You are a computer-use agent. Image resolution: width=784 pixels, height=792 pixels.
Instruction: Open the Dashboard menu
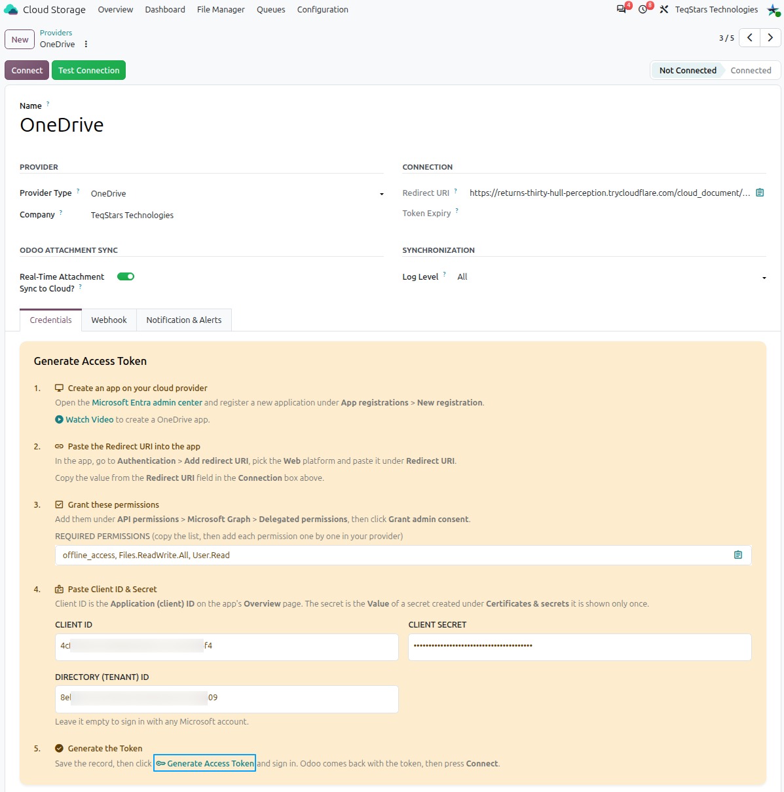(165, 10)
